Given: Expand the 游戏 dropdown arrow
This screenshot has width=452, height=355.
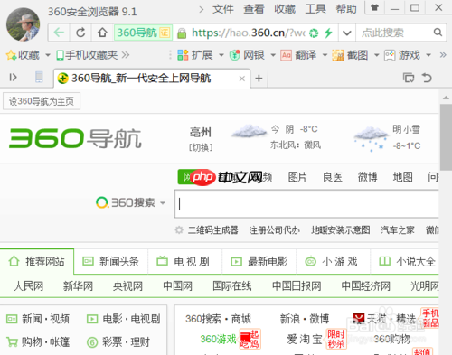Looking at the screenshot, I should (x=428, y=55).
